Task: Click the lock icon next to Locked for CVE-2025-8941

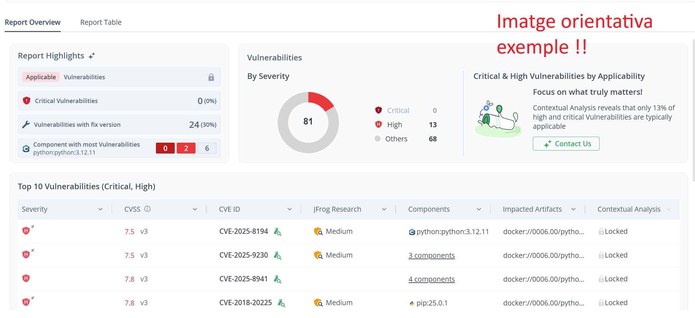Action: (x=602, y=279)
